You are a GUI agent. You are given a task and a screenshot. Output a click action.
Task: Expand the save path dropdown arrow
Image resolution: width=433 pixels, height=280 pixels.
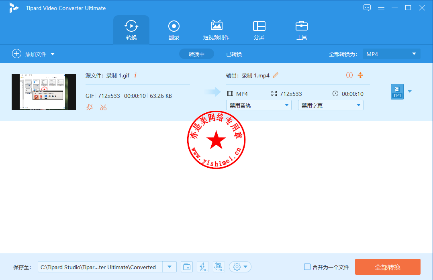170,267
